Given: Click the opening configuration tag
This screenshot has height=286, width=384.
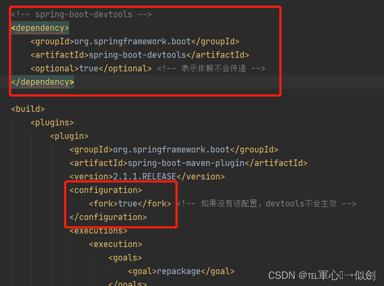Looking at the screenshot, I should click(x=106, y=190).
